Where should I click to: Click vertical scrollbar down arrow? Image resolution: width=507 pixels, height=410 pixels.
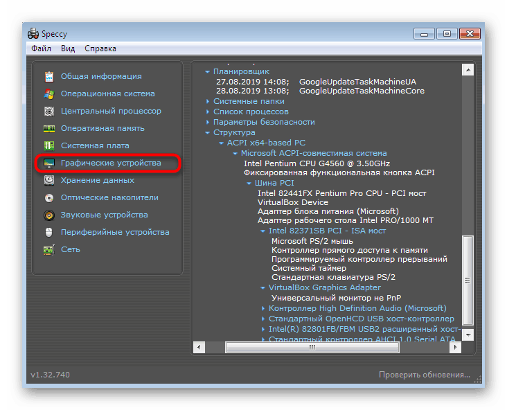(468, 335)
